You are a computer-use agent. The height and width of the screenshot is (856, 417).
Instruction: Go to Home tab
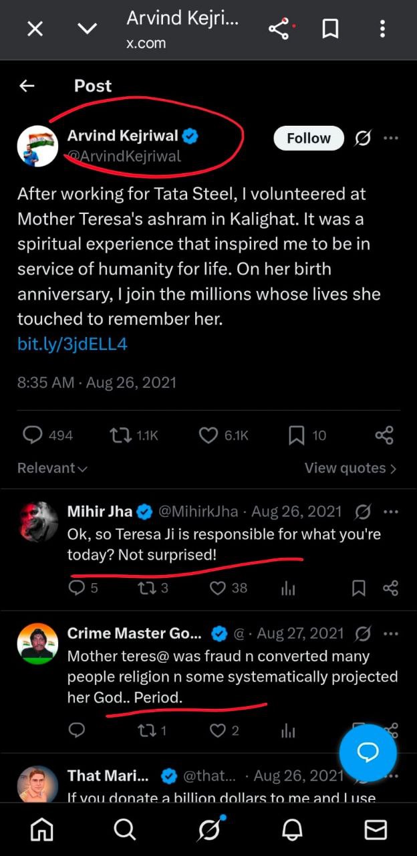pyautogui.click(x=42, y=830)
